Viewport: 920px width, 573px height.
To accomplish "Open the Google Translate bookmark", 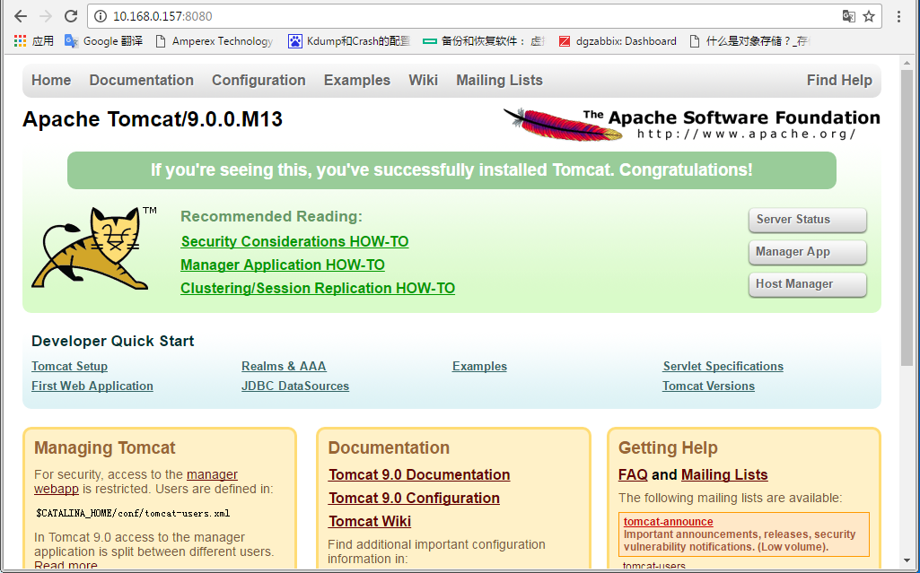I will [x=104, y=40].
